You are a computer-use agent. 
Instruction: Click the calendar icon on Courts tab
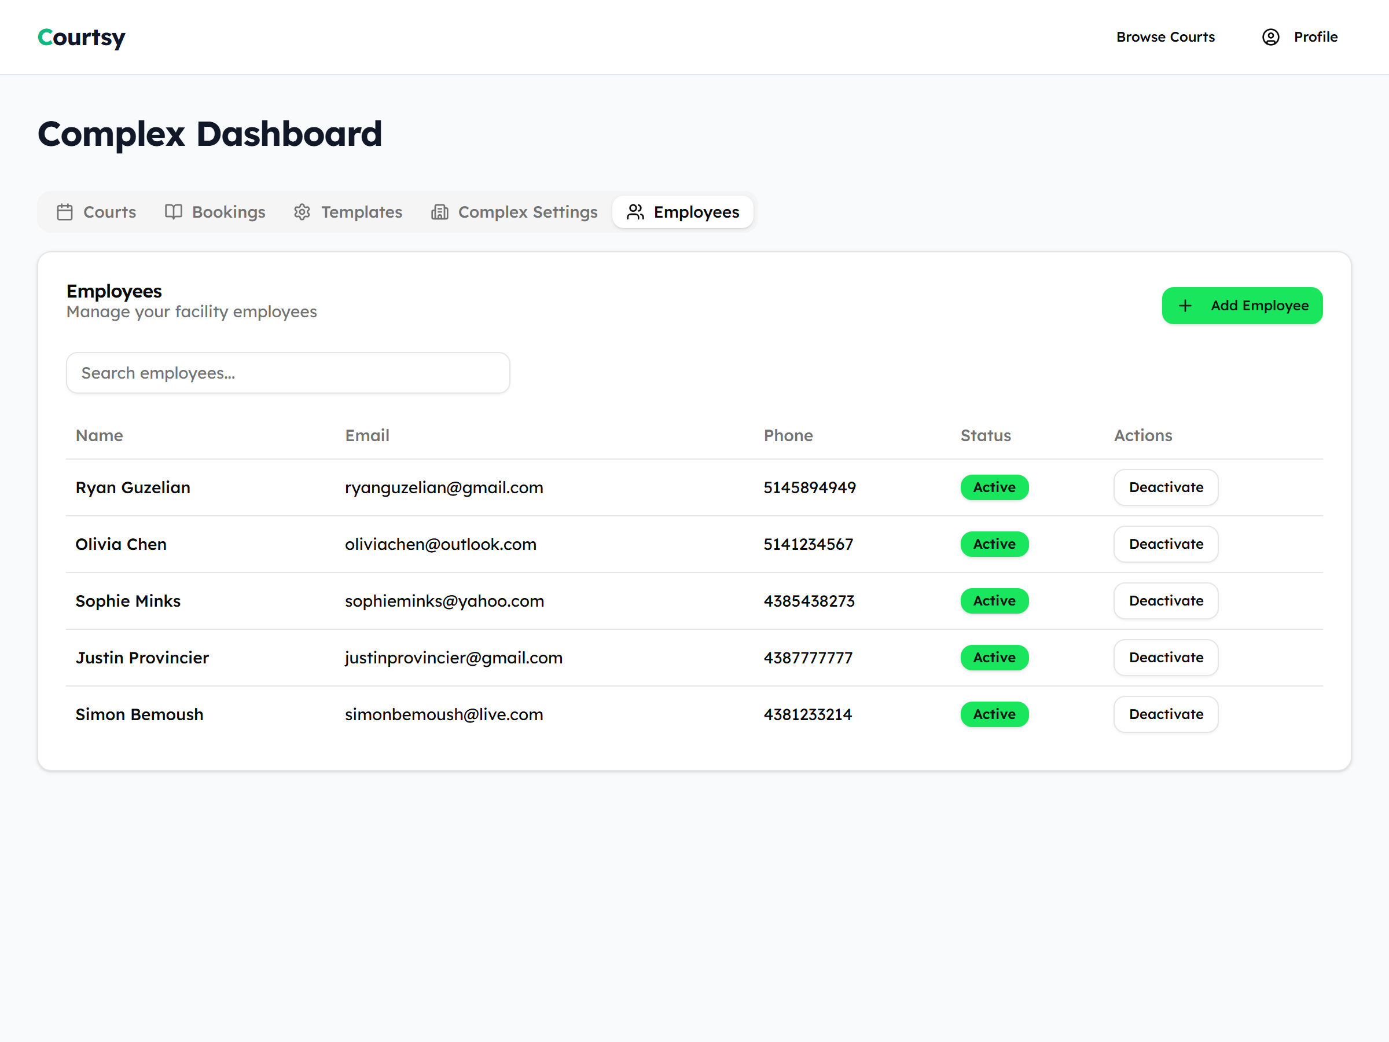65,212
